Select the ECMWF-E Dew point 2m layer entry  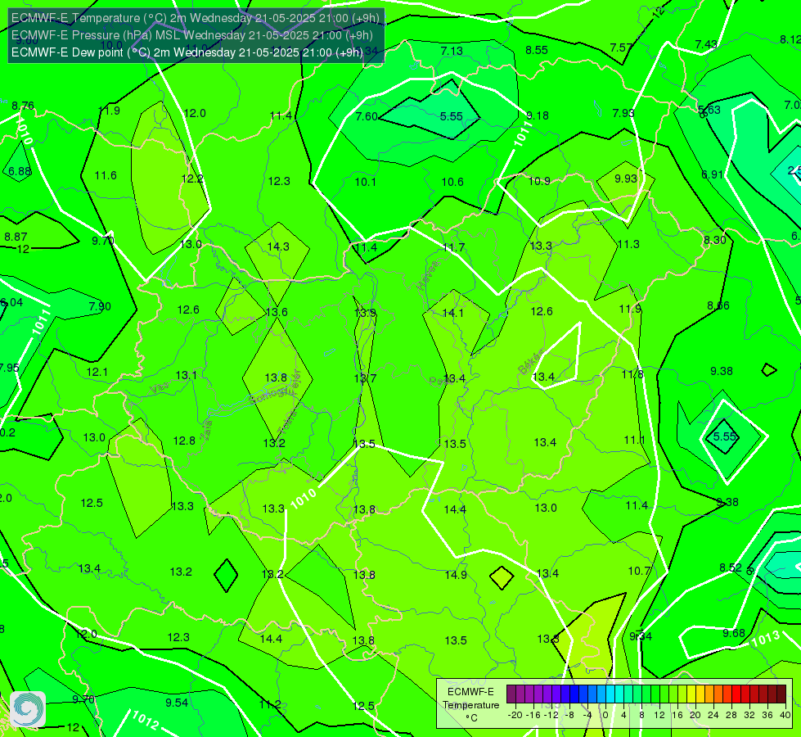[x=187, y=52]
